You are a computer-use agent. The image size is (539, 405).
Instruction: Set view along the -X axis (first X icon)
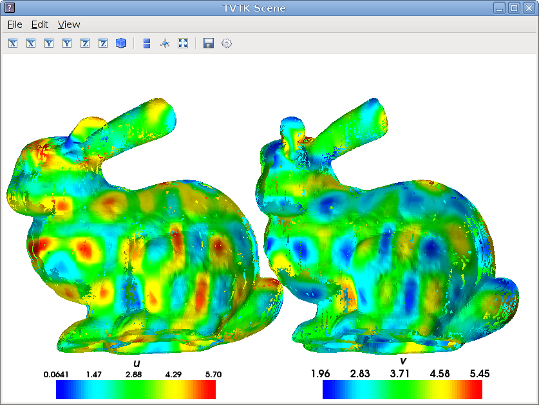[x=12, y=43]
